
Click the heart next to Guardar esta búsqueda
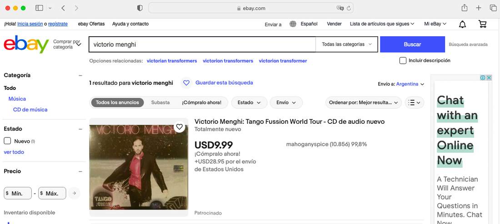point(186,83)
